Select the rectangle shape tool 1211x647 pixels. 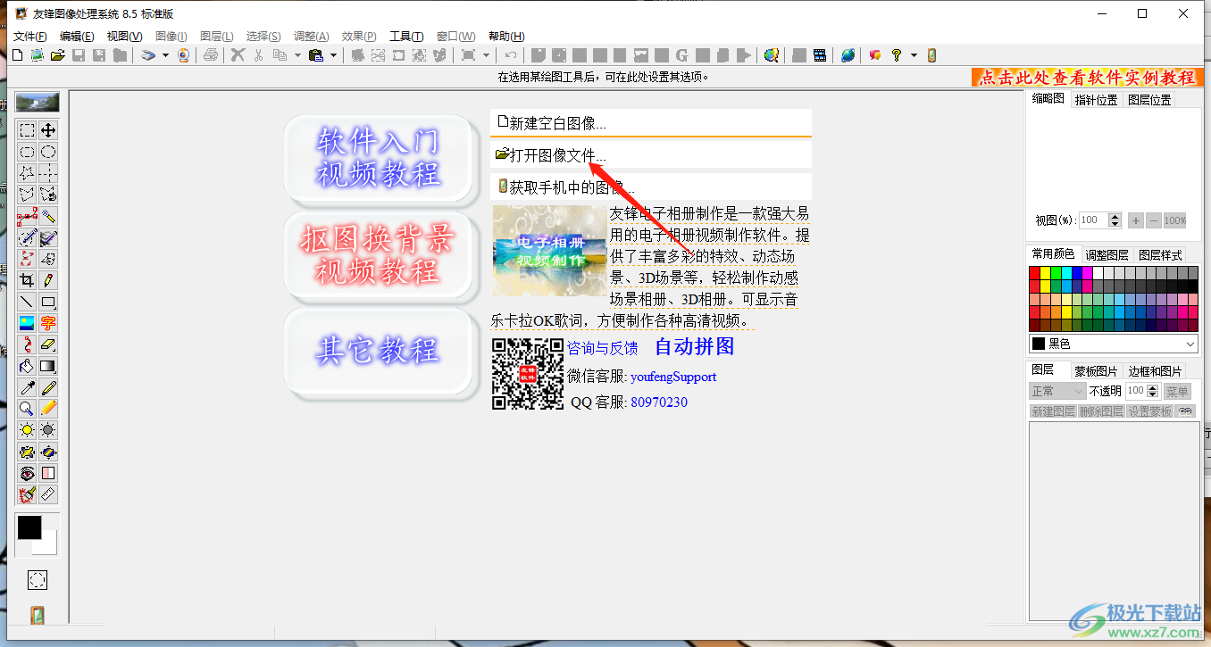point(49,302)
